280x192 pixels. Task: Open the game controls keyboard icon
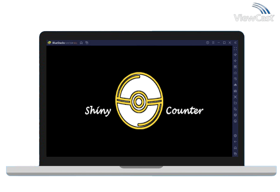(x=235, y=73)
